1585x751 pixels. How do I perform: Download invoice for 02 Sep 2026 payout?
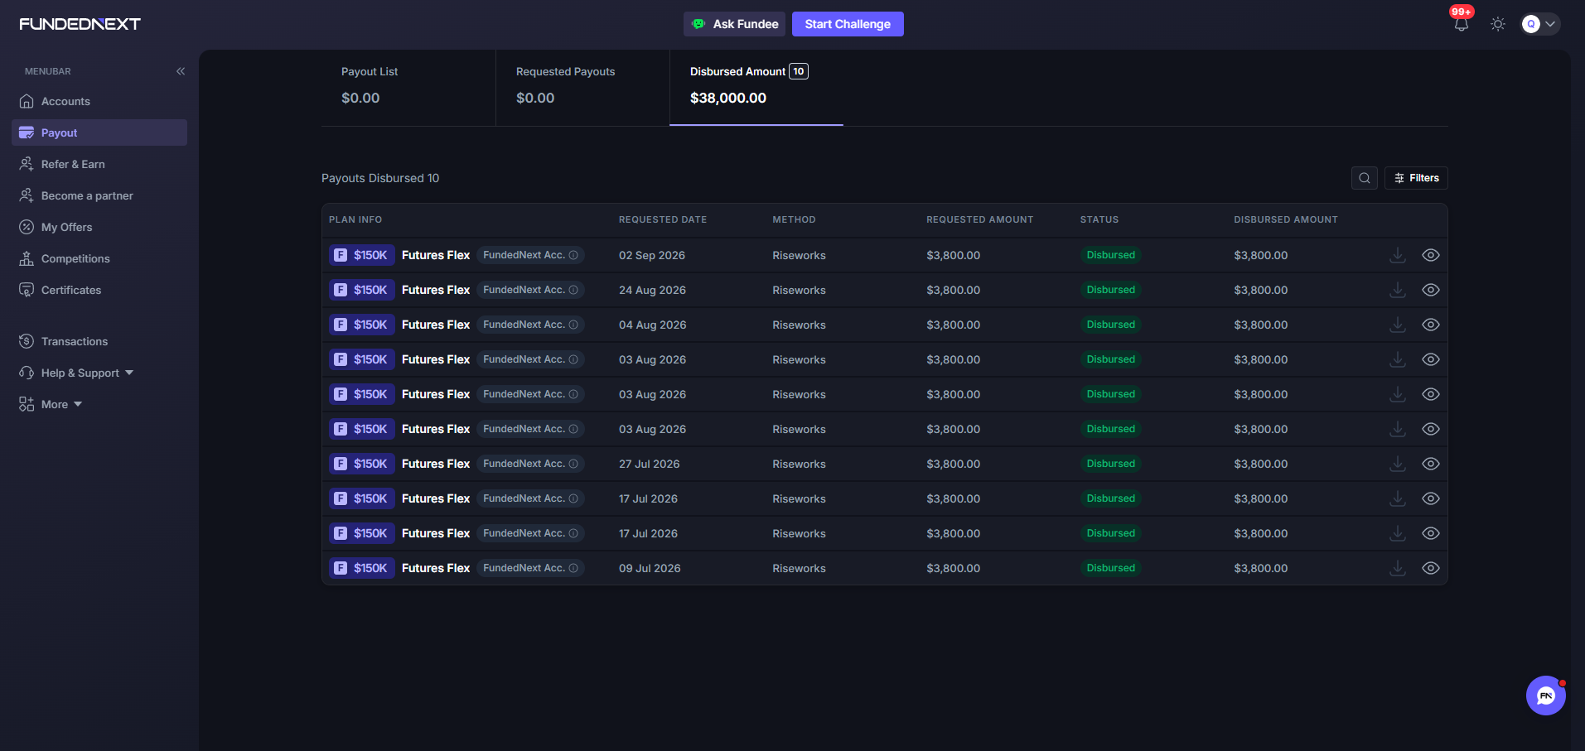click(x=1398, y=255)
